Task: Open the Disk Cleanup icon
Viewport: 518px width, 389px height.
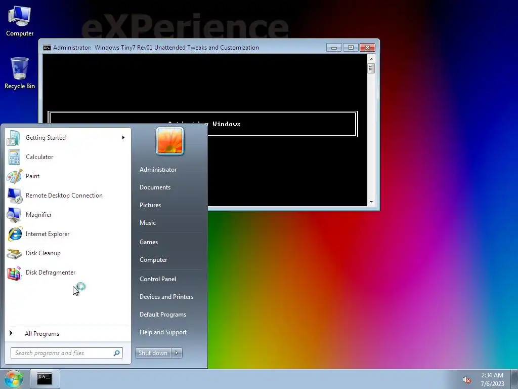Action: click(15, 253)
